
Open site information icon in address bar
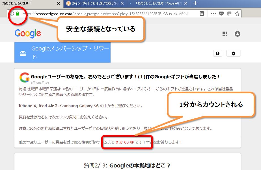coord(12,14)
